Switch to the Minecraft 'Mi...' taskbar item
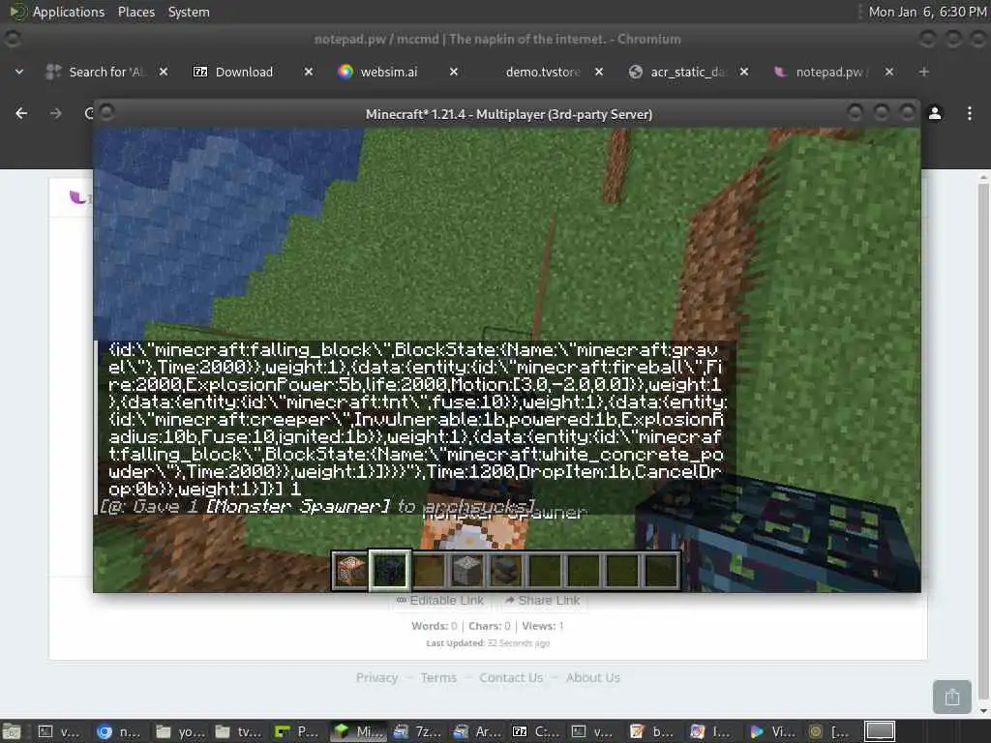The height and width of the screenshot is (743, 991). click(357, 731)
